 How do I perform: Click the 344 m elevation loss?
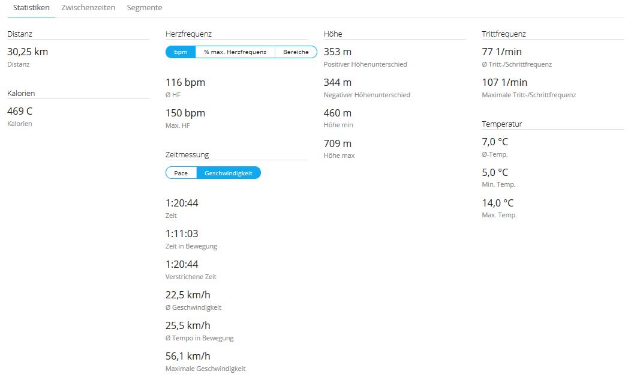pos(338,82)
